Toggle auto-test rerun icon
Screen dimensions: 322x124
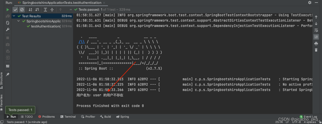point(8,23)
